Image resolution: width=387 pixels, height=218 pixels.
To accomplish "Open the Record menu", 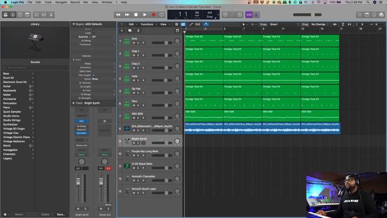I will tap(75, 2).
